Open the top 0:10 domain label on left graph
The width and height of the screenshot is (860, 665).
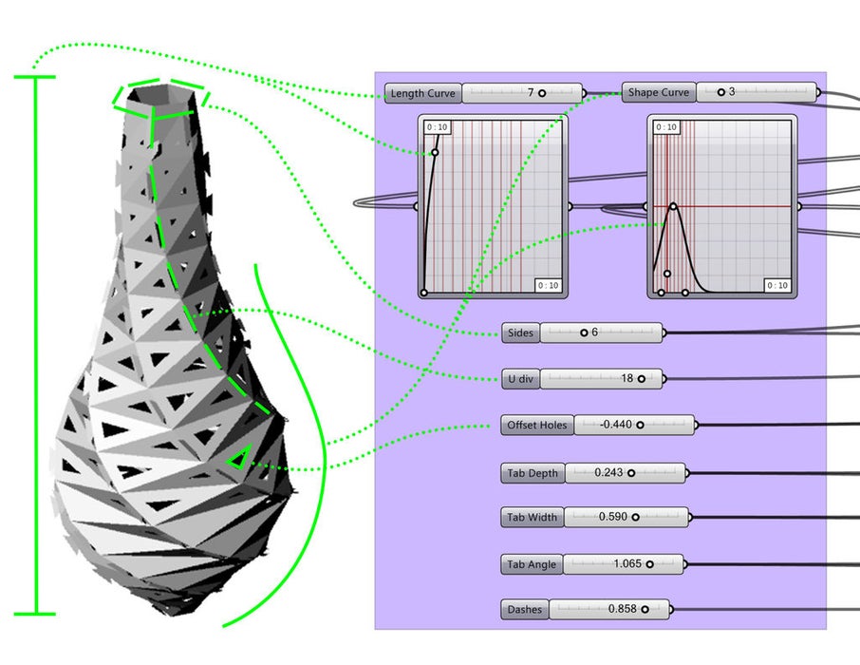(x=435, y=125)
